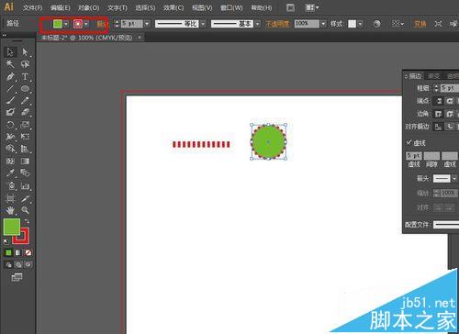Choose miter join corner option
The image size is (459, 334).
pyautogui.click(x=439, y=114)
